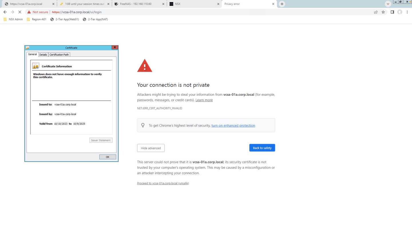Viewport: 412px width, 250px height.
Task: Open the Chrome three-dot menu
Action: 407,12
